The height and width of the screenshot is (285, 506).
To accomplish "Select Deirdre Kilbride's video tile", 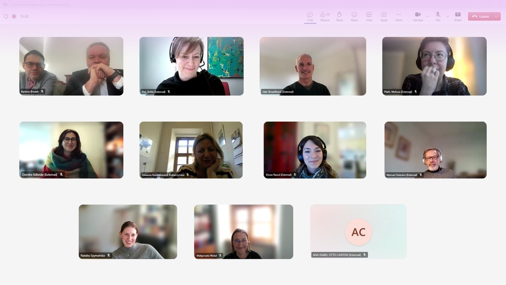I will (71, 150).
